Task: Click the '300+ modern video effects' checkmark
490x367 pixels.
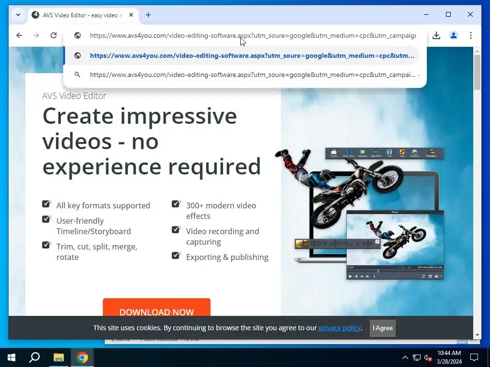Action: tap(176, 204)
